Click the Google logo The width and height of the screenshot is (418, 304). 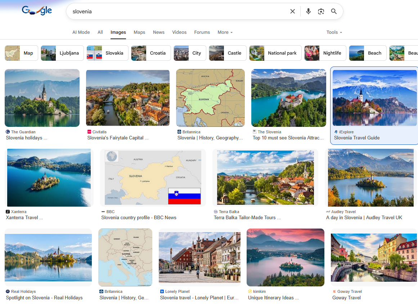37,11
